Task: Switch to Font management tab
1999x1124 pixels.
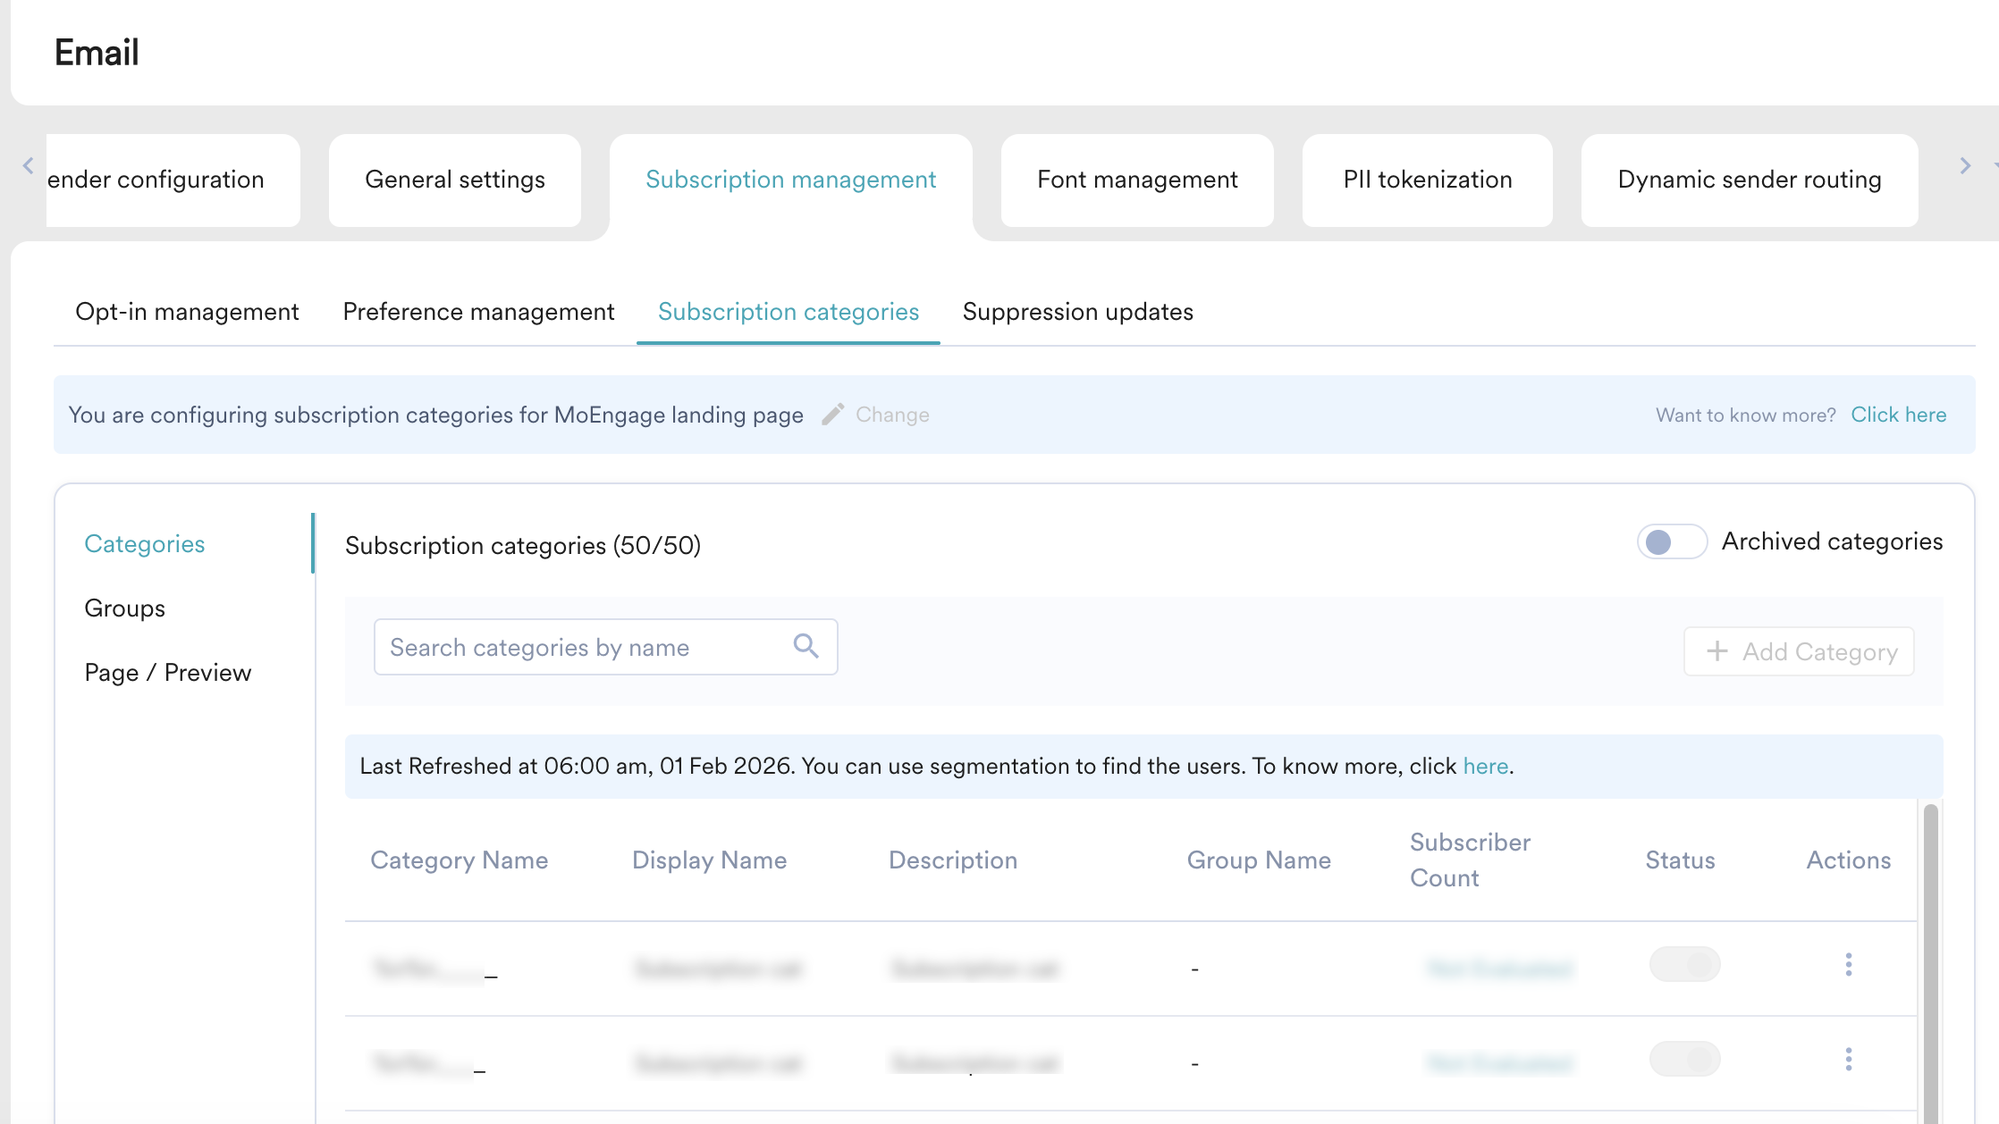Action: point(1136,180)
